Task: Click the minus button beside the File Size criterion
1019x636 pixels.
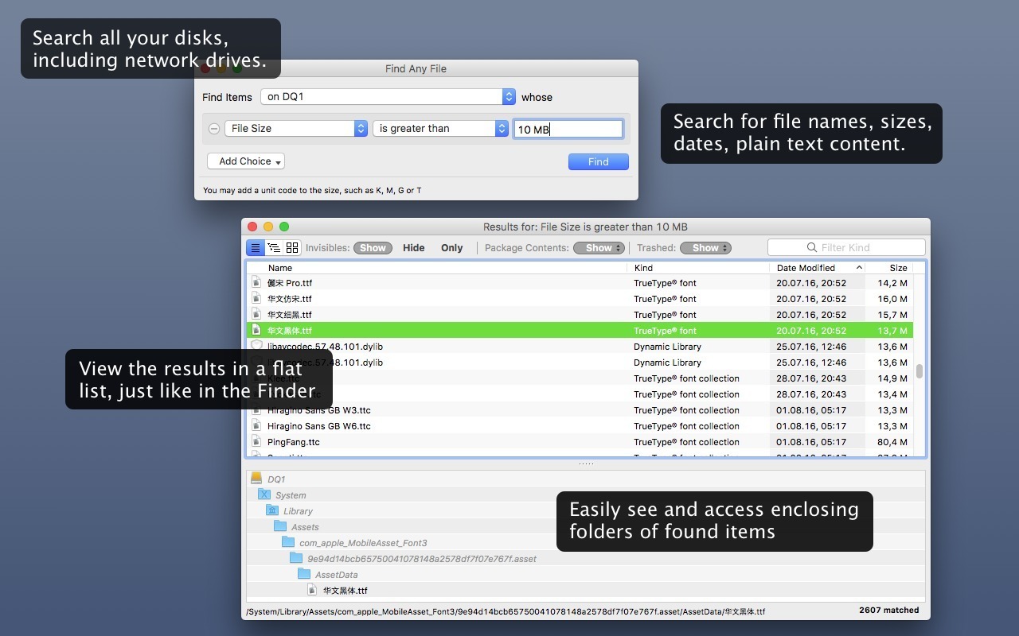Action: pos(213,128)
